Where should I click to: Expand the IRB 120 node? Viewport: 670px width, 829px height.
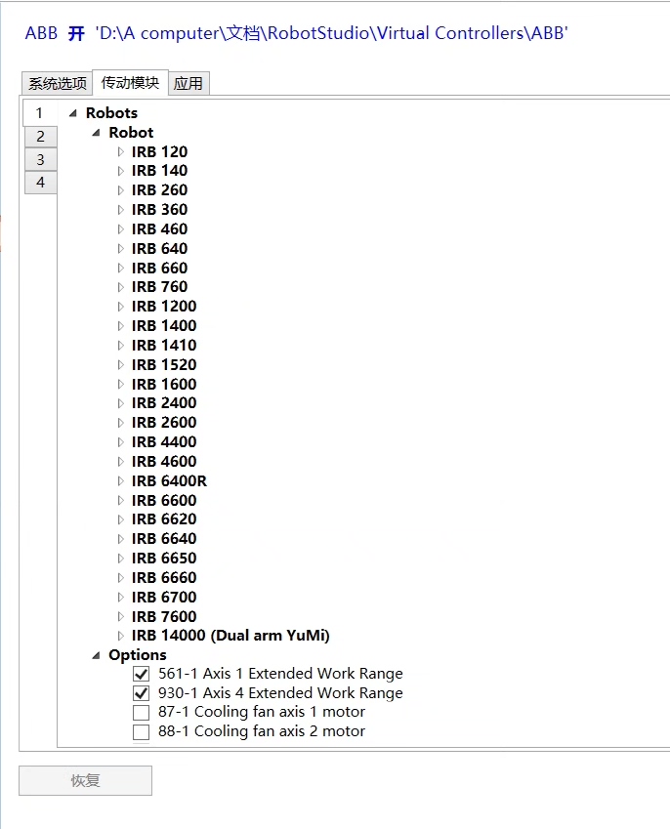(120, 151)
